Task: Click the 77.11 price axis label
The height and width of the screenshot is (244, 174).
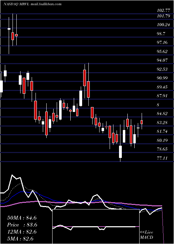Action: click(x=162, y=158)
